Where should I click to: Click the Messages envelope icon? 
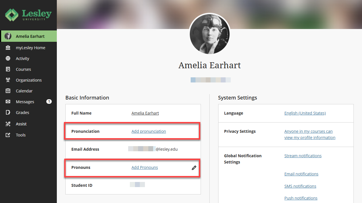coord(8,102)
